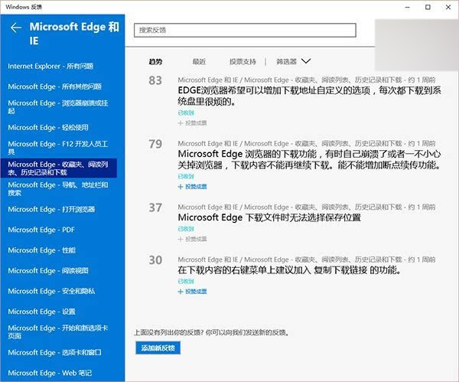
Task: Switch to the 投票支持 sort tab
Action: tap(243, 61)
